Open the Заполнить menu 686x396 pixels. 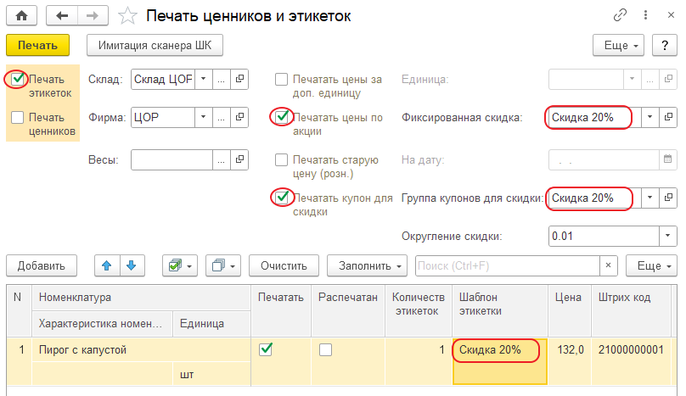(367, 265)
